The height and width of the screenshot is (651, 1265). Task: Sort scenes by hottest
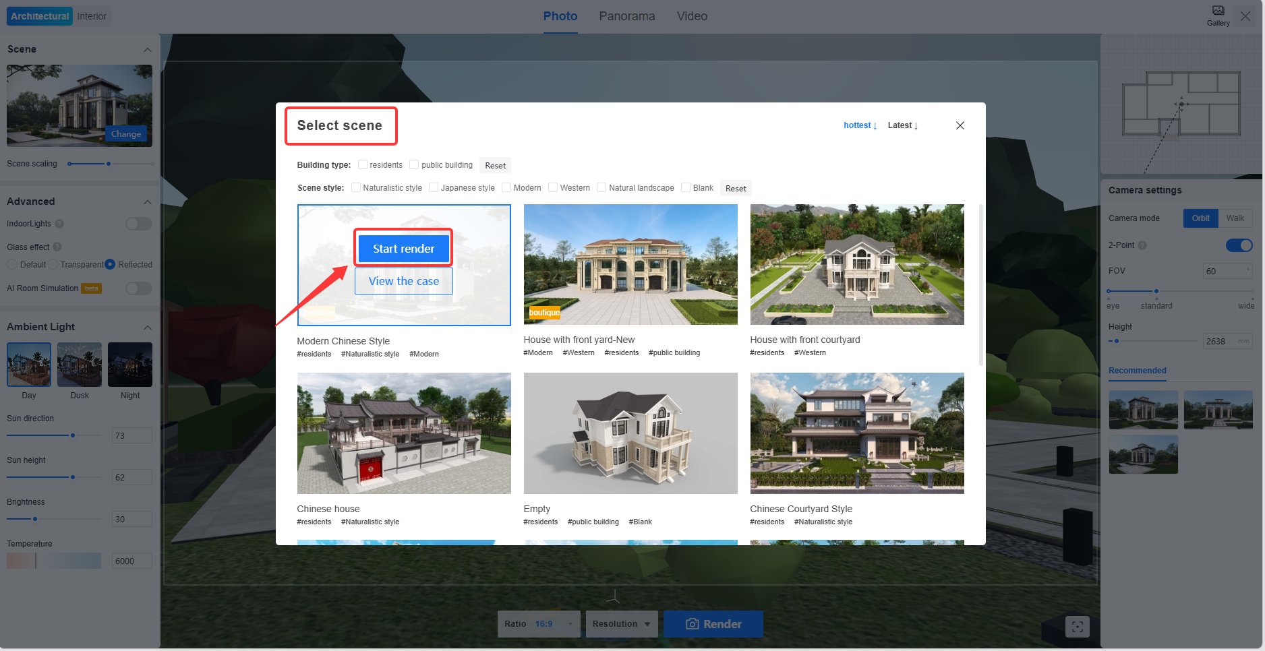(x=860, y=125)
